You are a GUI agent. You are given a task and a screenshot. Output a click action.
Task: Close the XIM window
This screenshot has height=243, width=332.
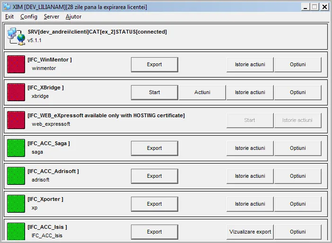(324, 7)
